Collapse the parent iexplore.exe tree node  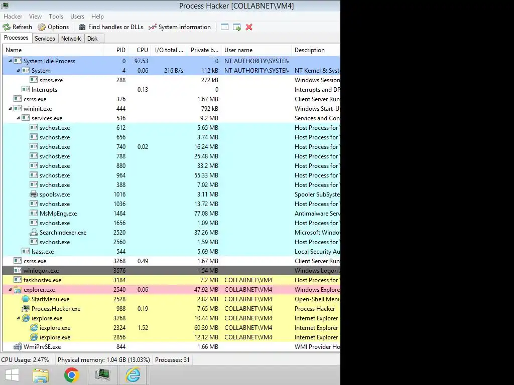click(x=19, y=318)
